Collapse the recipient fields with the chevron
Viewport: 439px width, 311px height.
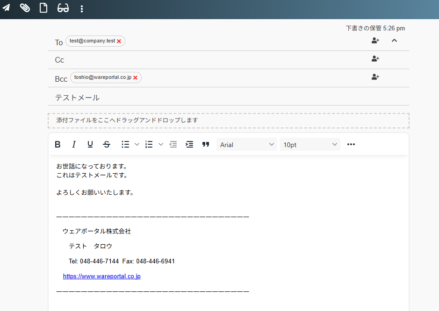tap(394, 41)
